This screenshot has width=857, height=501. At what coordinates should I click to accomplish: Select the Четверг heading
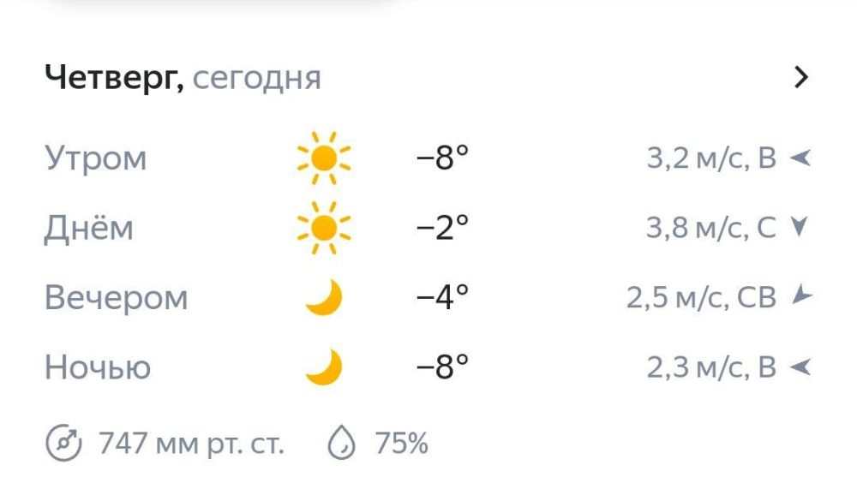coord(111,77)
